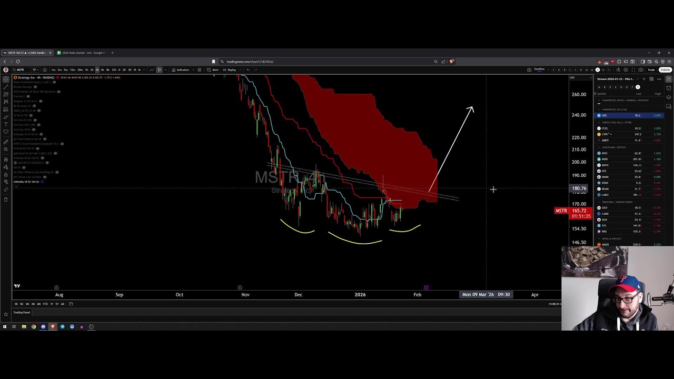Publish the chart idea

(666, 69)
